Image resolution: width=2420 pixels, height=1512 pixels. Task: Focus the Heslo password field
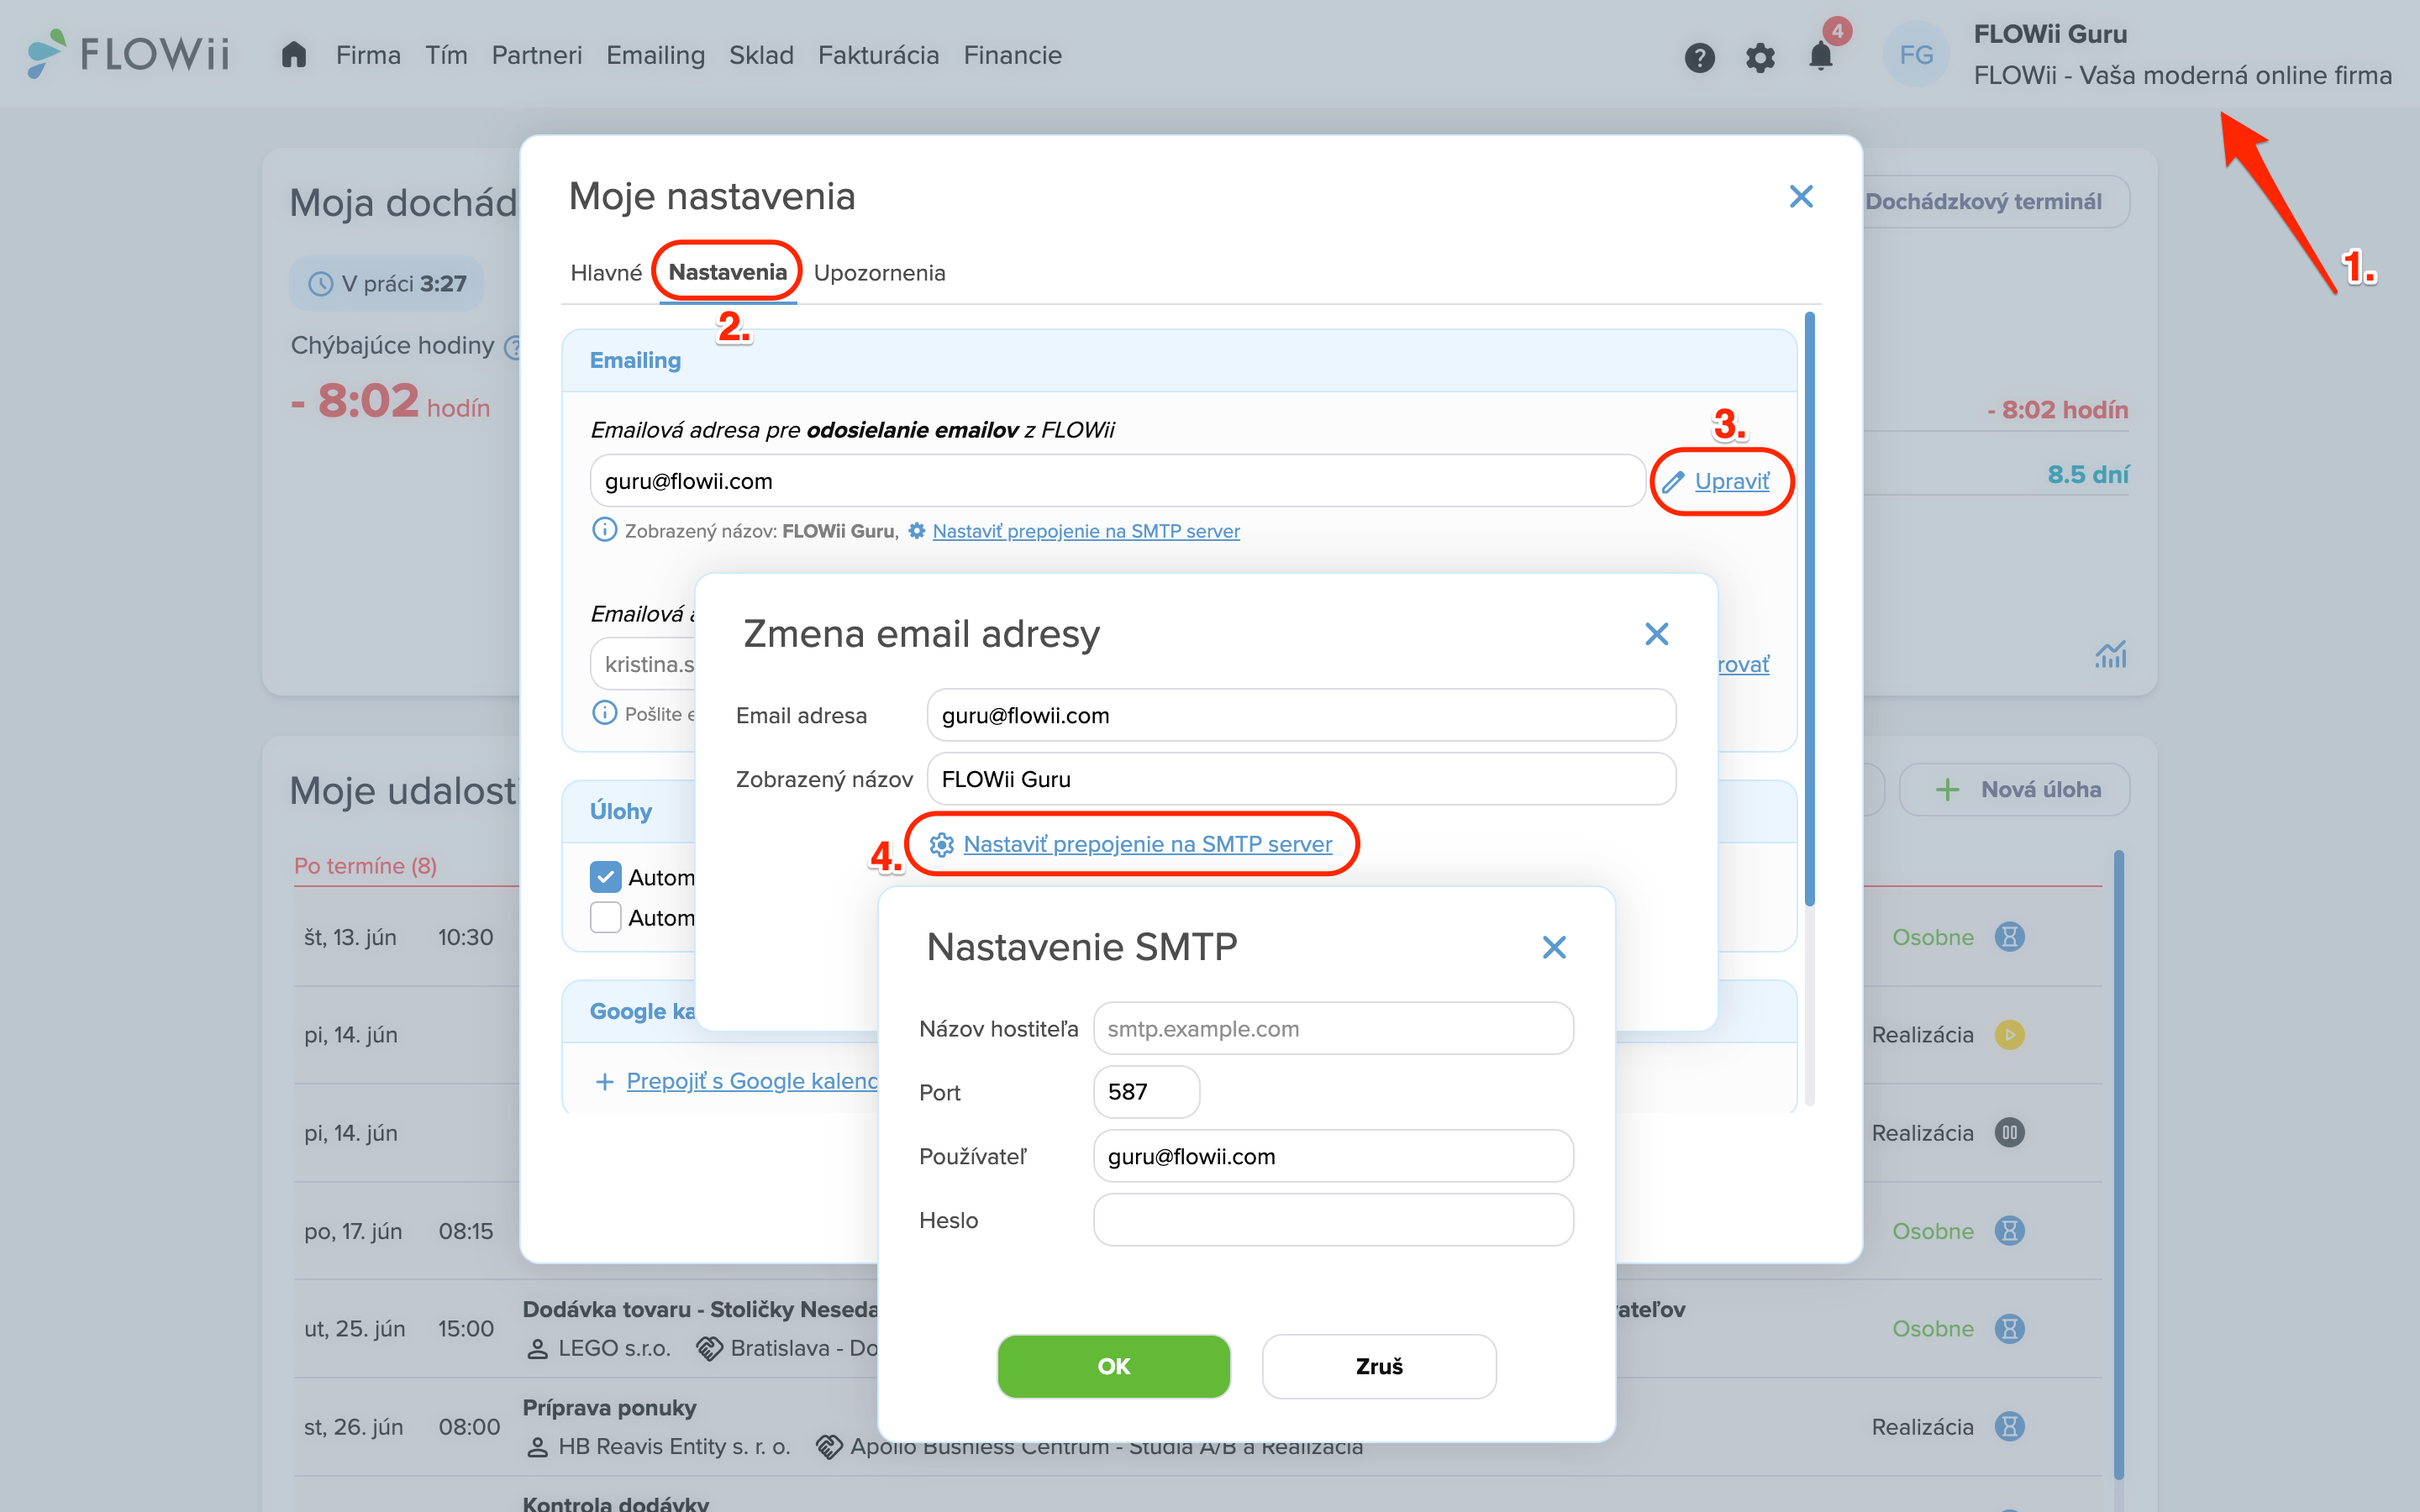pyautogui.click(x=1333, y=1220)
